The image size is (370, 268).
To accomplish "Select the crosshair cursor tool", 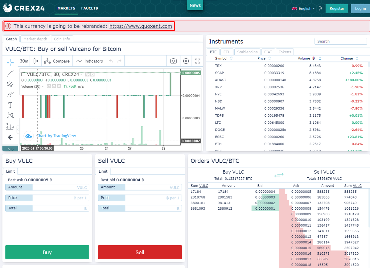I will 10,63.
